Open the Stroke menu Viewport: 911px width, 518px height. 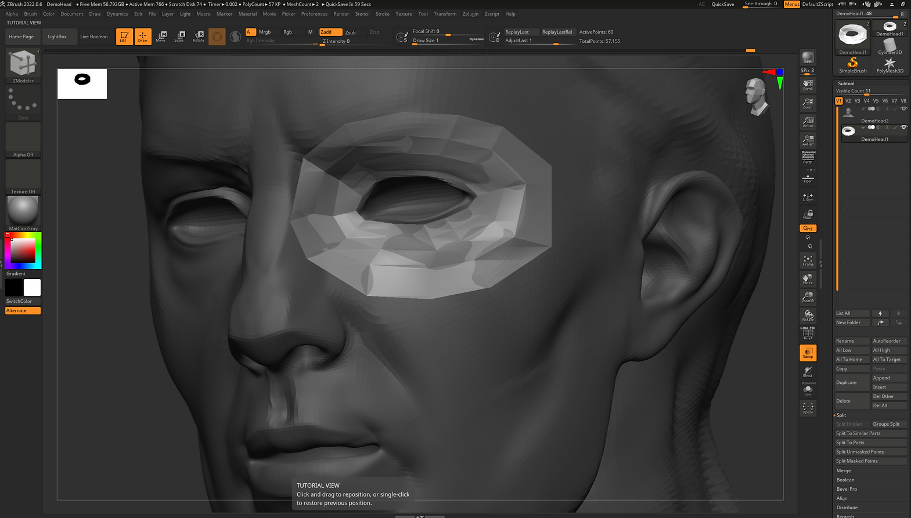383,14
